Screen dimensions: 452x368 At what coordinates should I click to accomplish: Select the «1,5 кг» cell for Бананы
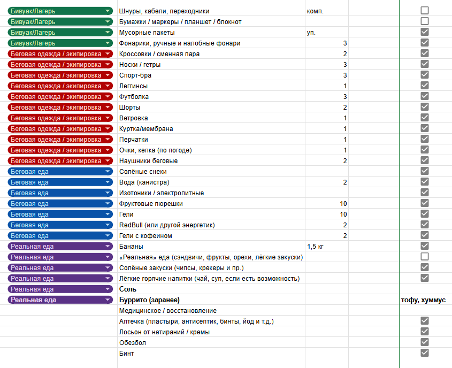click(x=326, y=247)
